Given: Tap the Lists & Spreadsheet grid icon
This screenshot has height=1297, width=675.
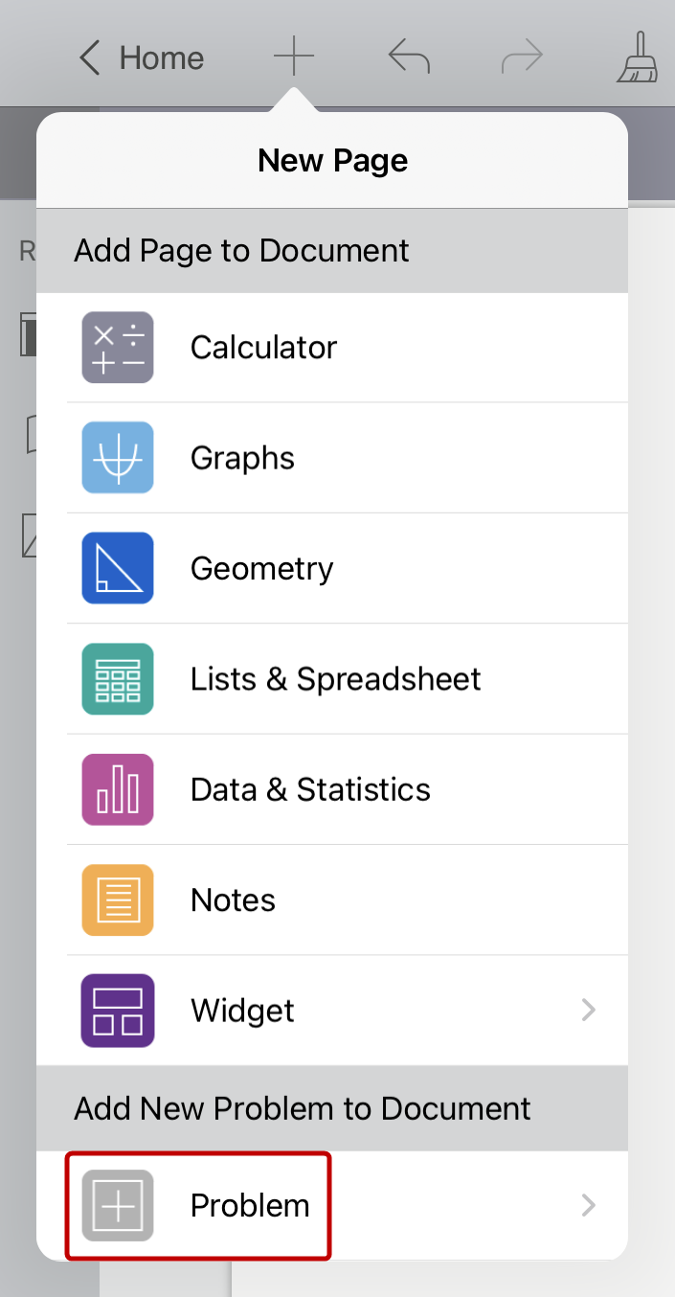Looking at the screenshot, I should point(118,679).
